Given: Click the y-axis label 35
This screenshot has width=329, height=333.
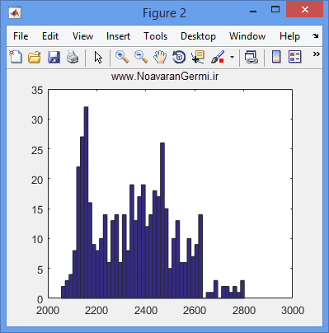Looking at the screenshot, I should click(37, 90).
